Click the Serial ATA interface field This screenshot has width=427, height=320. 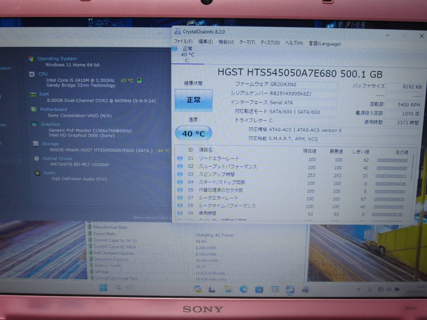tap(303, 103)
